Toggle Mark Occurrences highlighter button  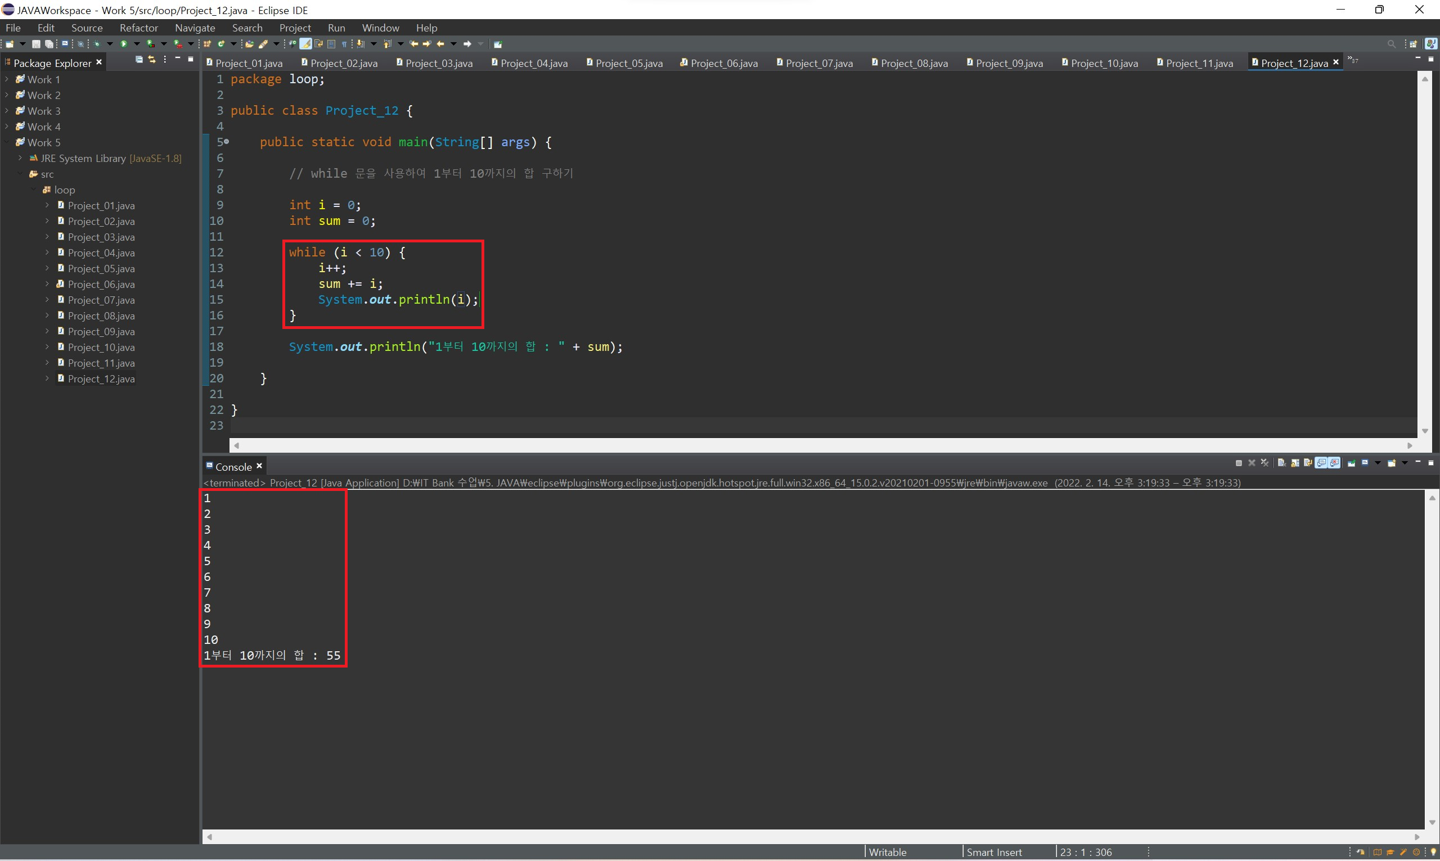[305, 44]
